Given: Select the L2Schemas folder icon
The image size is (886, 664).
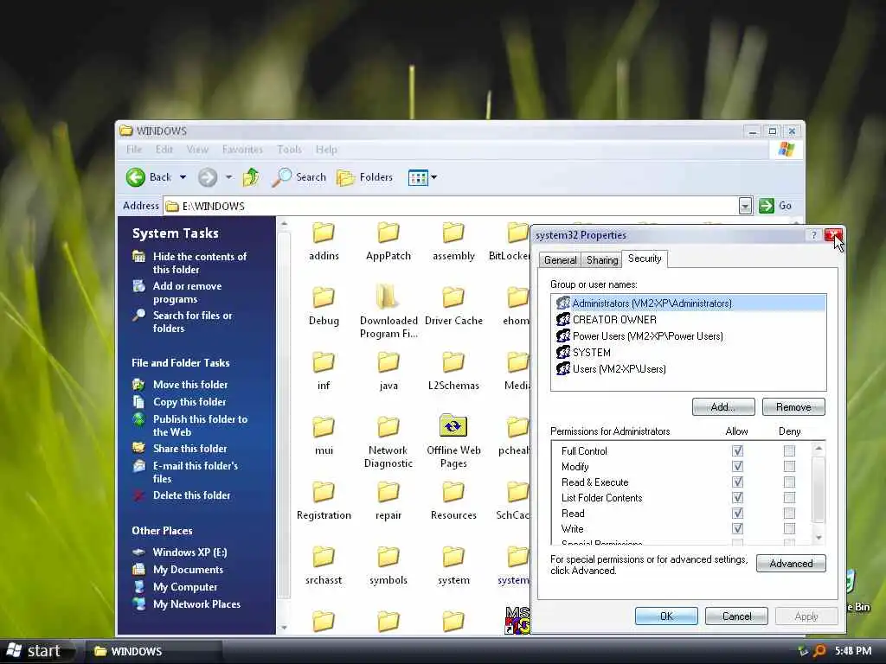Looking at the screenshot, I should [453, 362].
